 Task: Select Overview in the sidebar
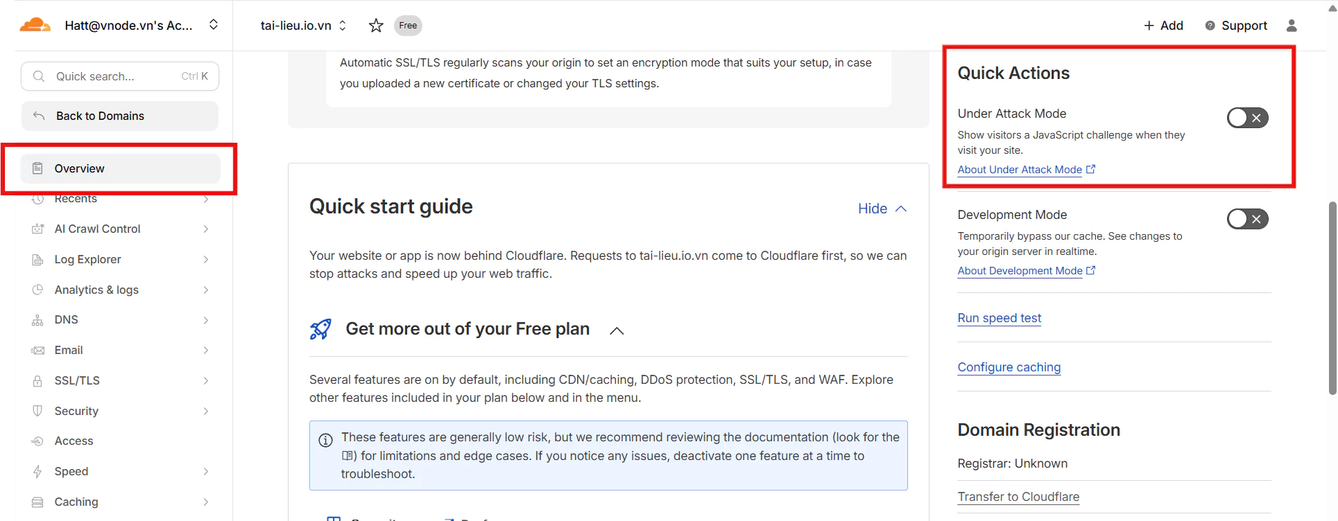pyautogui.click(x=79, y=168)
